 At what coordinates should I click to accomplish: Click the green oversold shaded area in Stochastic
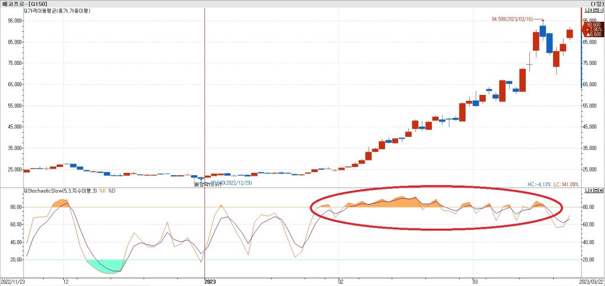106,265
